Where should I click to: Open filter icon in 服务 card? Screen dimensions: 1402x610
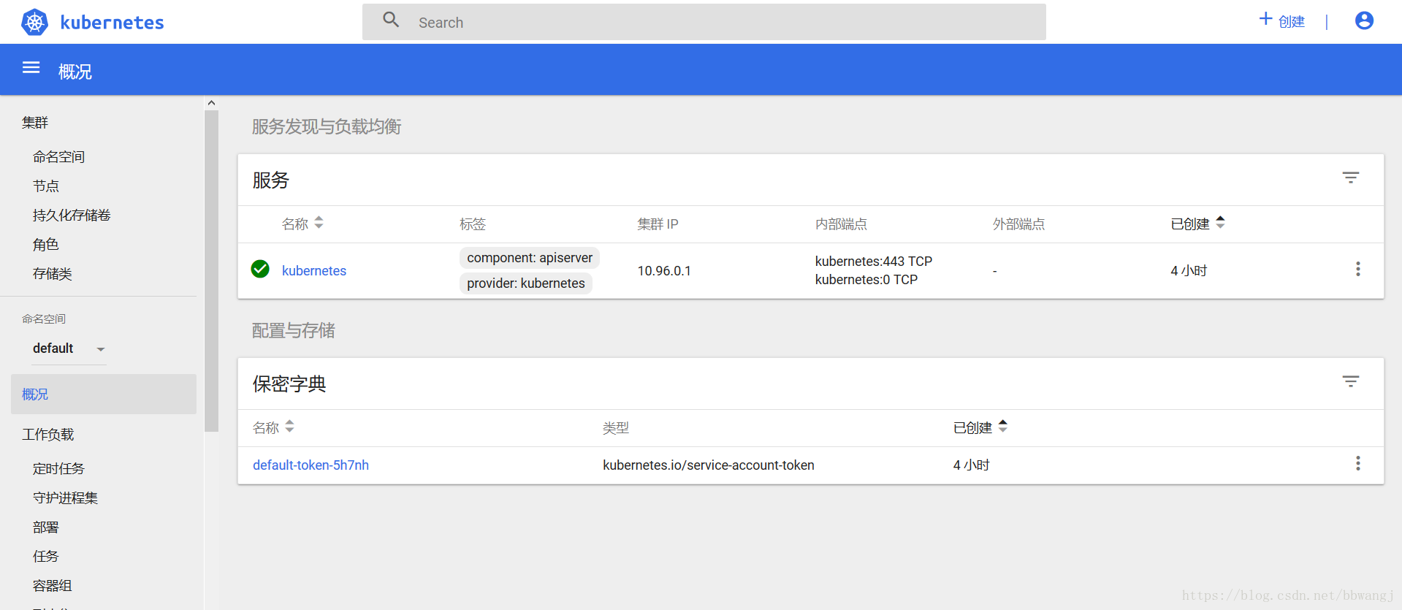tap(1351, 178)
